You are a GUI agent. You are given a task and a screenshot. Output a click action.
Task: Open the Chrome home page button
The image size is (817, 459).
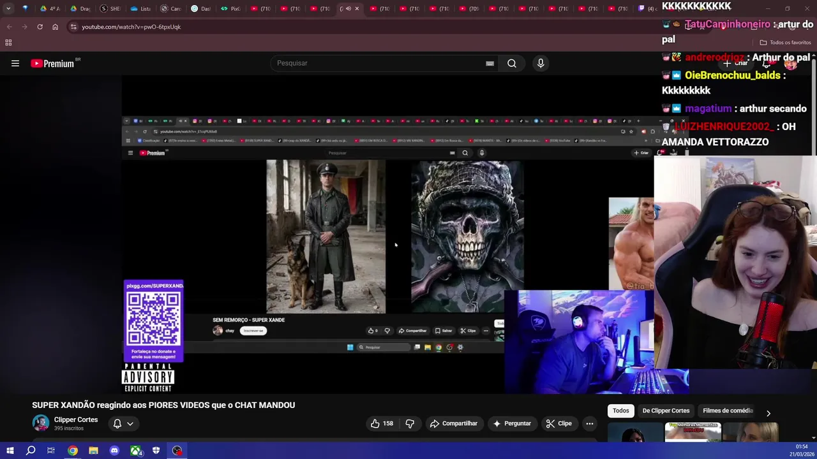(x=55, y=27)
